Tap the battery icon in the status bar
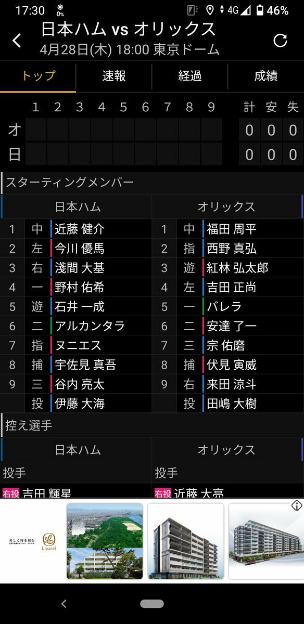 [260, 10]
